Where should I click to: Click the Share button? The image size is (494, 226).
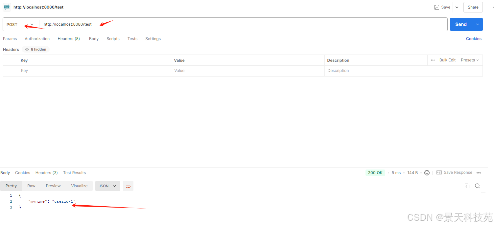pos(473,7)
